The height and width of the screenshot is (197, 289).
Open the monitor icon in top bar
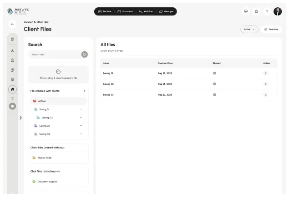coord(246,11)
